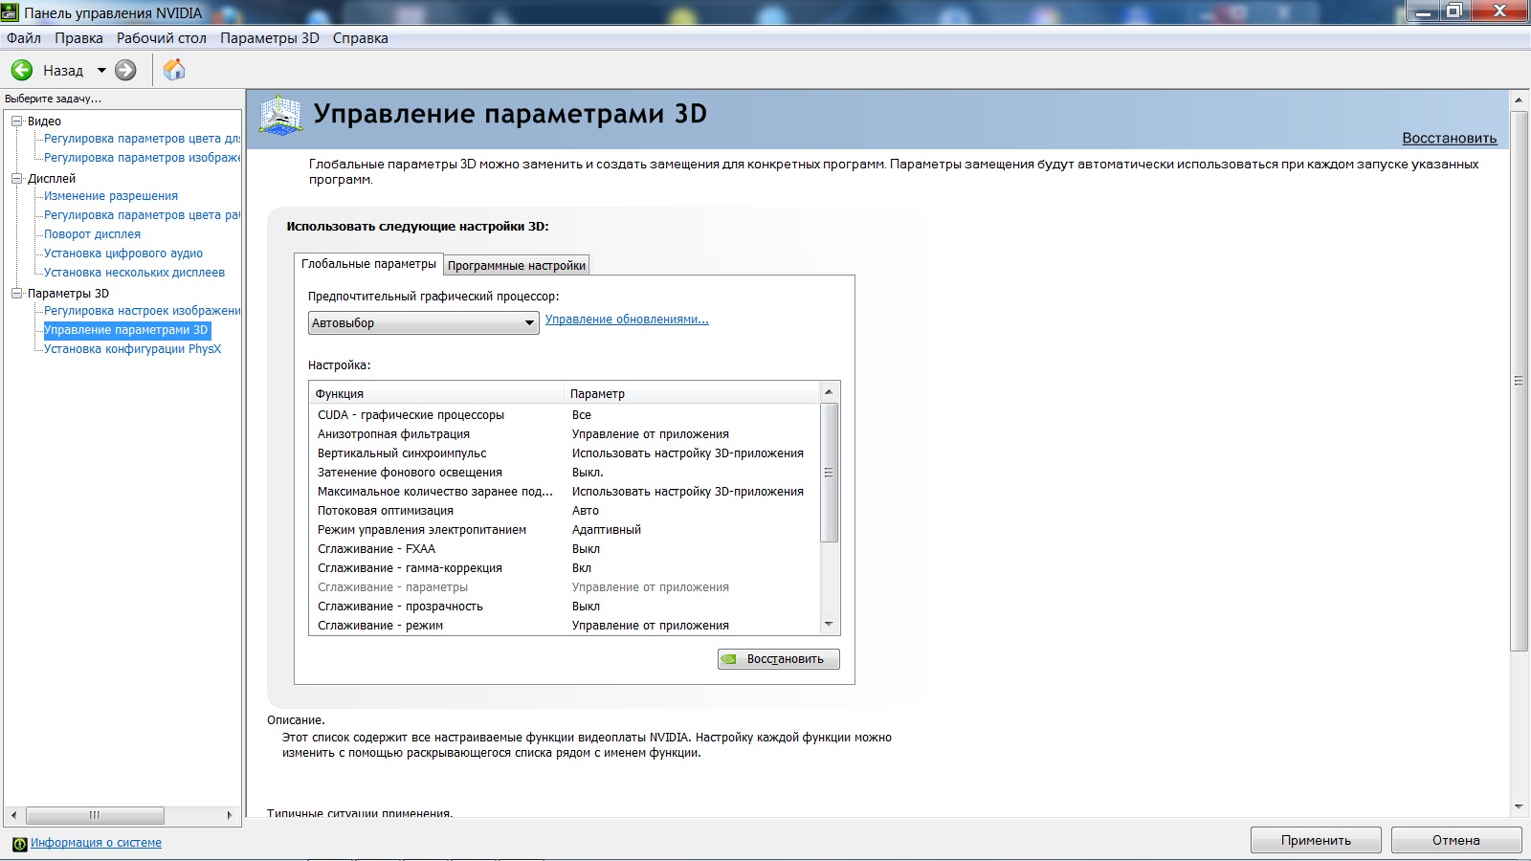Open Регулировка параметров цвета under Видео
Viewport: 1531px width, 861px height.
(x=143, y=139)
